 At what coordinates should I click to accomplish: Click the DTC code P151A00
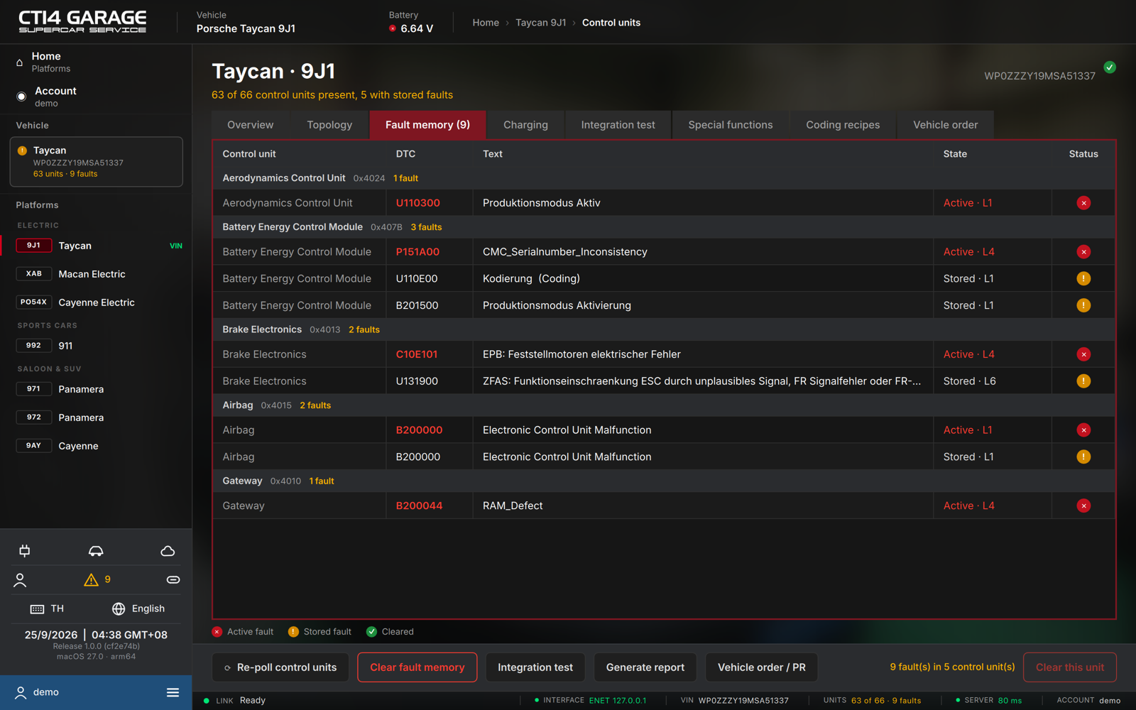pos(417,252)
